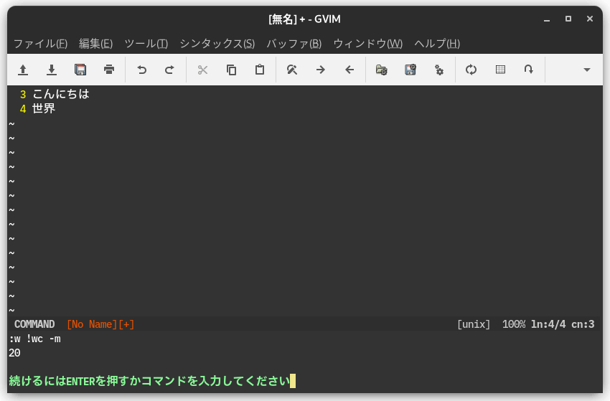Click the Copy toolbar icon
The width and height of the screenshot is (610, 401).
point(231,70)
